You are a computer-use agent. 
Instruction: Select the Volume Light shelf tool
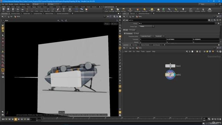[137, 10]
